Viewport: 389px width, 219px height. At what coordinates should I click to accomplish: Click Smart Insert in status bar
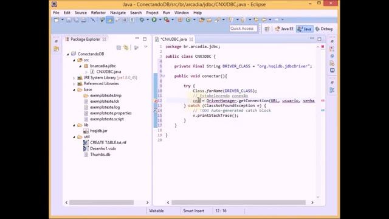193,211
